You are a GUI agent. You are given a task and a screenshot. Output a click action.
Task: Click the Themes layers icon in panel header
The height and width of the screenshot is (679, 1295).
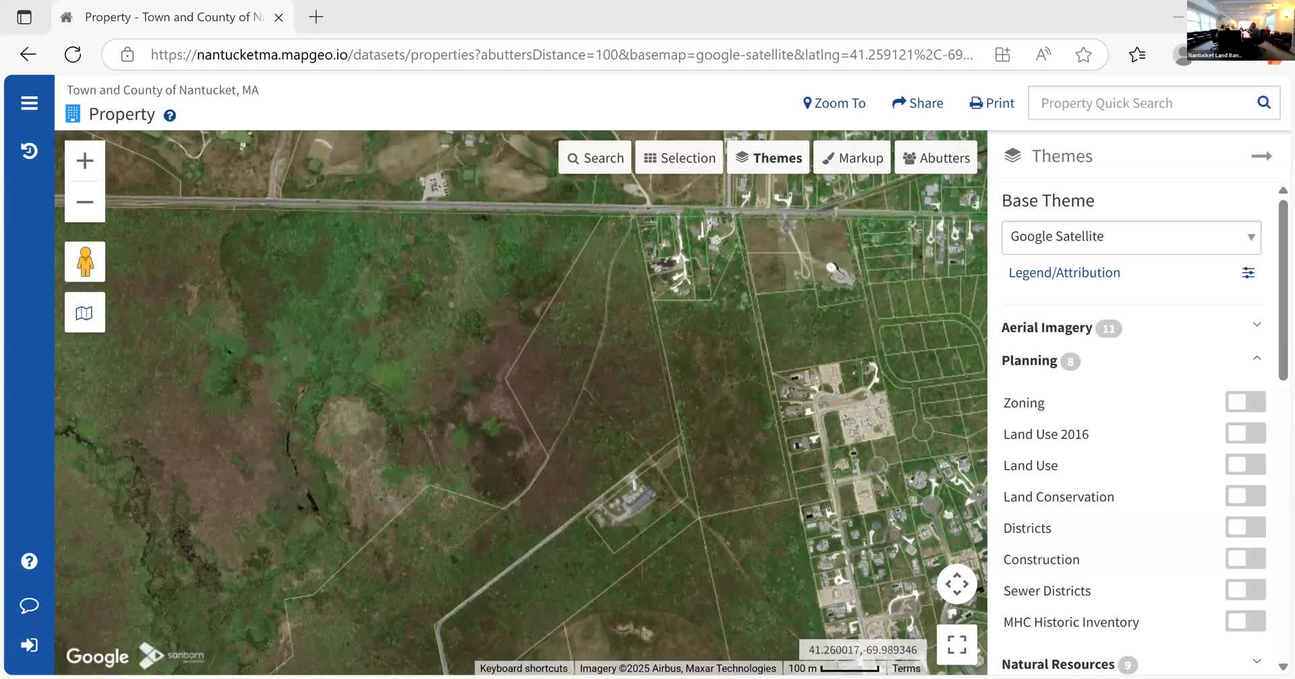[1012, 156]
